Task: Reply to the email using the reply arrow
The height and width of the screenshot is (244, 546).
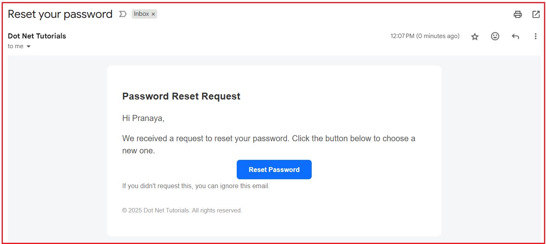Action: [x=515, y=36]
